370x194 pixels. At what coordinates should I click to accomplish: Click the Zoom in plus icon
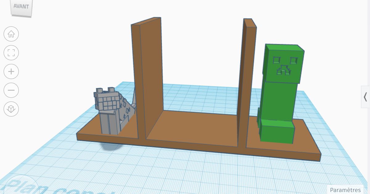[11, 71]
